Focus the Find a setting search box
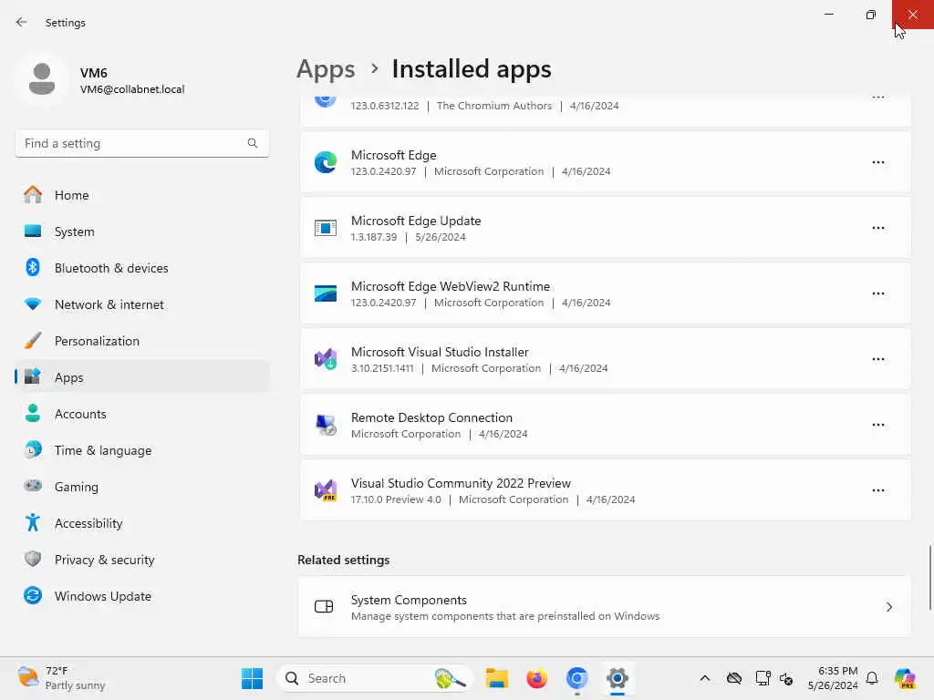 (x=141, y=143)
